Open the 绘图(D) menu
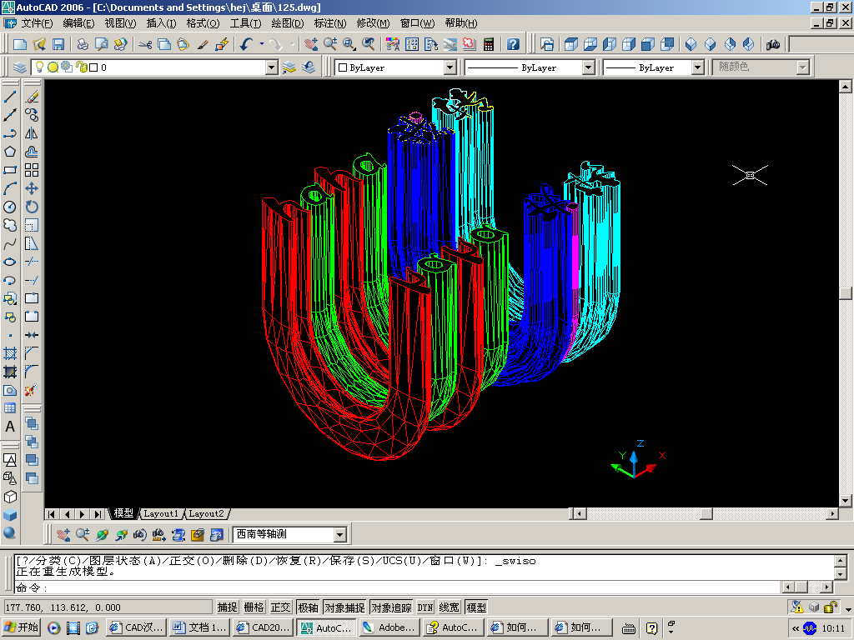The image size is (854, 640). tap(288, 23)
